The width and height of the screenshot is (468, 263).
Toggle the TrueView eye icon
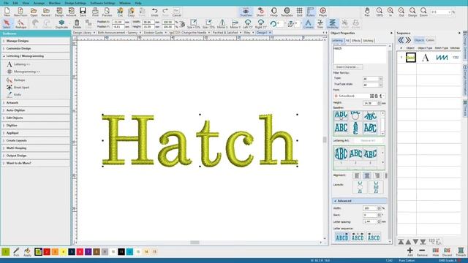246,12
